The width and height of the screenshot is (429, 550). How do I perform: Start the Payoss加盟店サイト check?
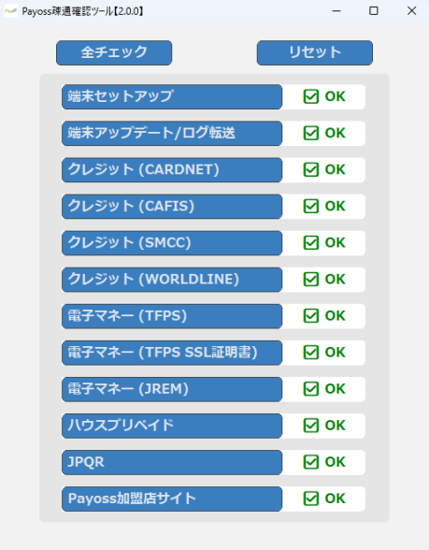pos(172,499)
